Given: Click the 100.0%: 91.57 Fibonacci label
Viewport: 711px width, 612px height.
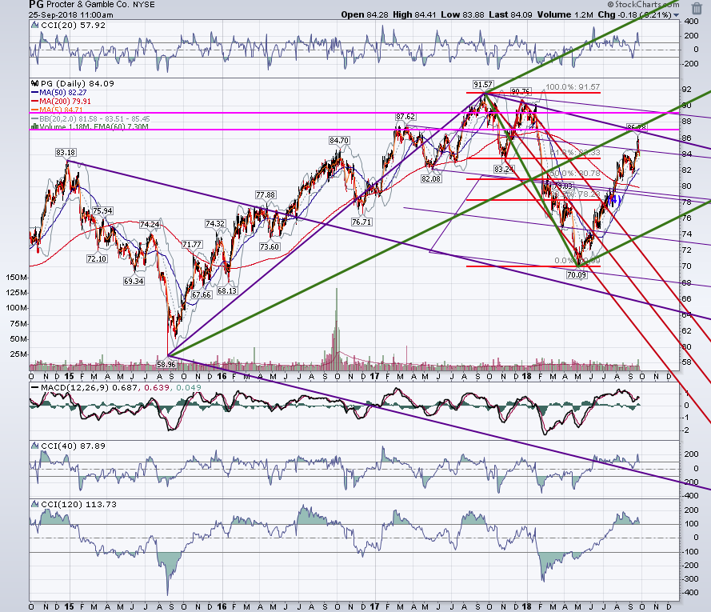Looking at the screenshot, I should click(x=573, y=86).
